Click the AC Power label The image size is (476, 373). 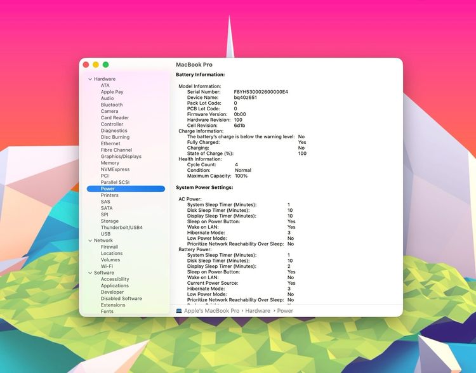pyautogui.click(x=190, y=199)
